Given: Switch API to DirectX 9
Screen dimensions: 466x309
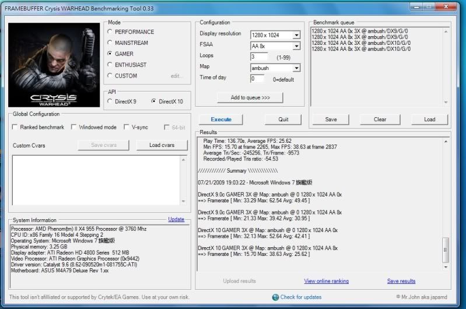Looking at the screenshot, I should [110, 101].
